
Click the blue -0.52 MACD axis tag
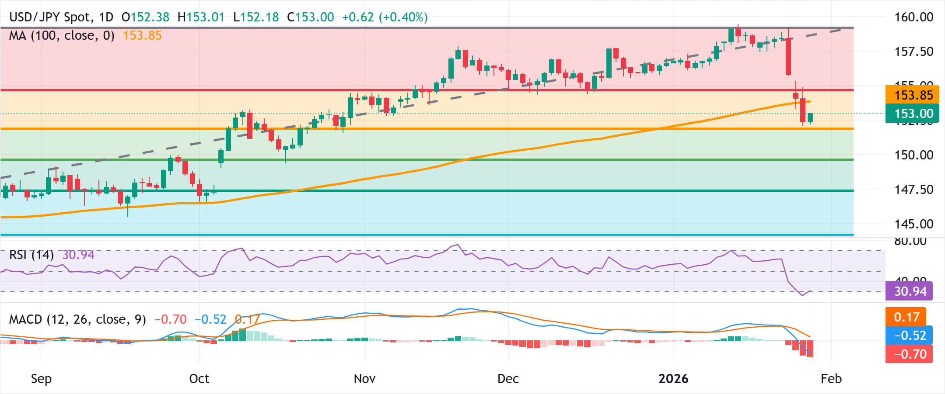pos(910,335)
